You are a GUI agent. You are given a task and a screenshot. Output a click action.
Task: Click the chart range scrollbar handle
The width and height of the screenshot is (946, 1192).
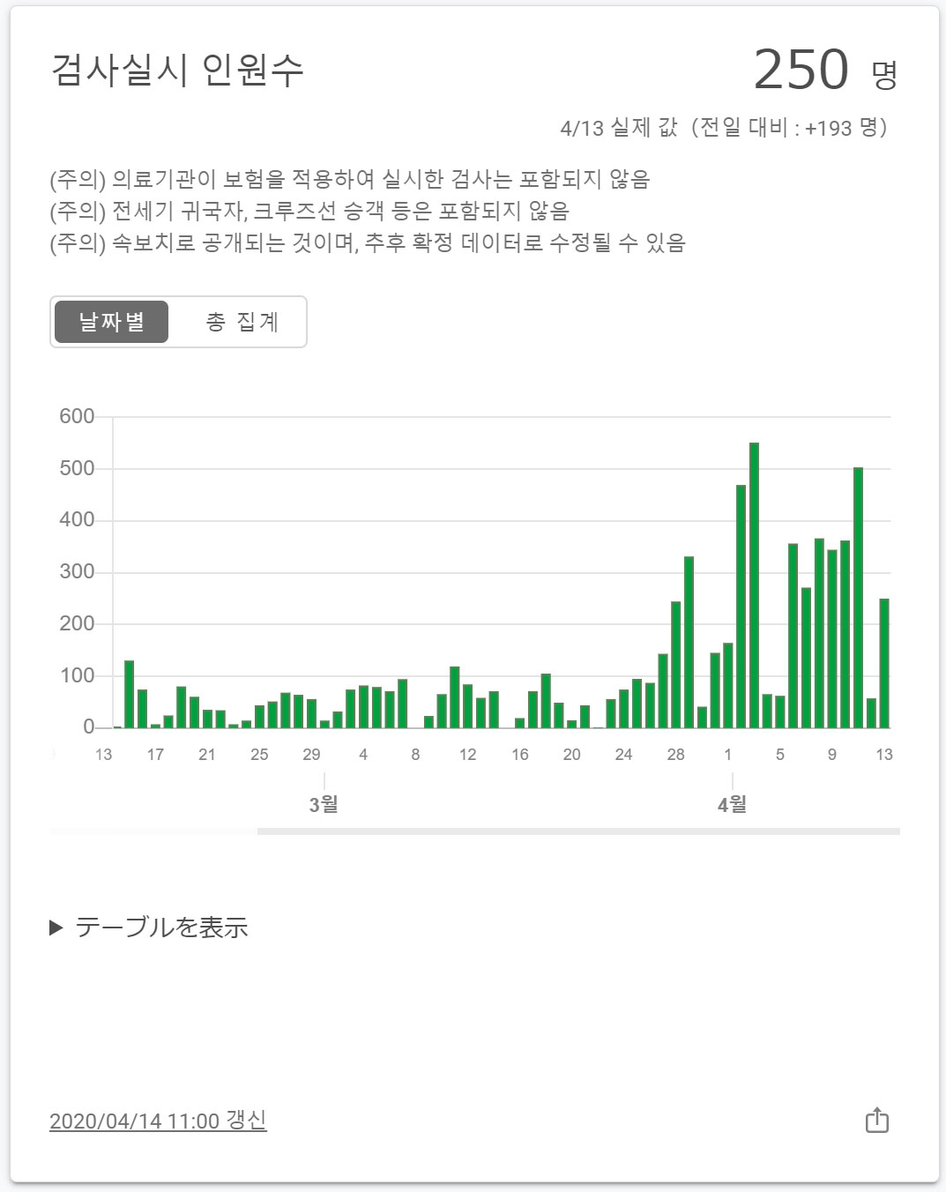[578, 831]
